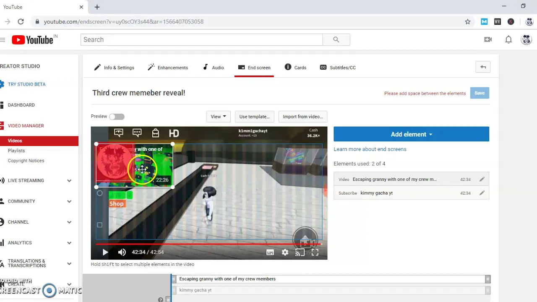Click the blue M browser extension icon
This screenshot has width=537, height=302.
tap(484, 21)
